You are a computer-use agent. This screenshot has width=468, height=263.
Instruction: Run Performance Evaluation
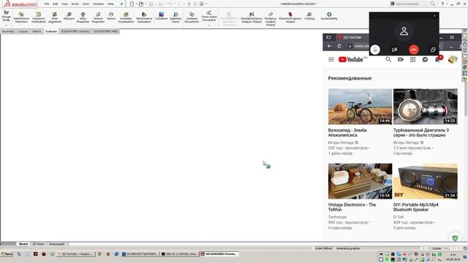pyautogui.click(x=144, y=18)
